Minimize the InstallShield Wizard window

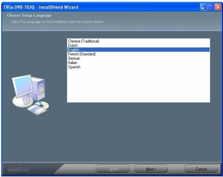203,7
